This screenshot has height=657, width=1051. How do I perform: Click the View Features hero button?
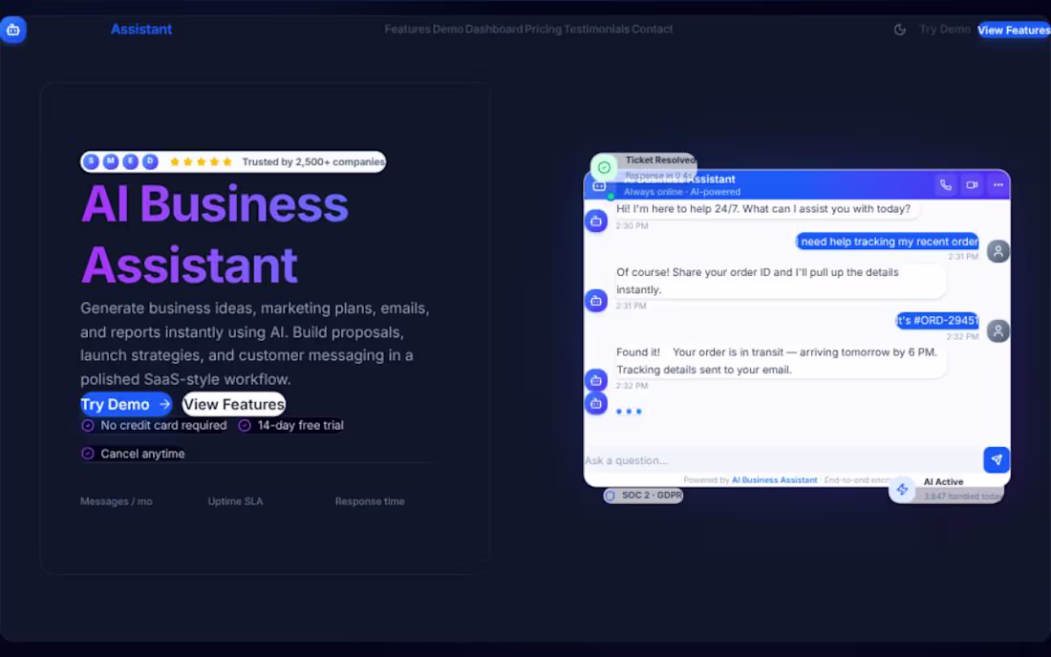pos(234,405)
